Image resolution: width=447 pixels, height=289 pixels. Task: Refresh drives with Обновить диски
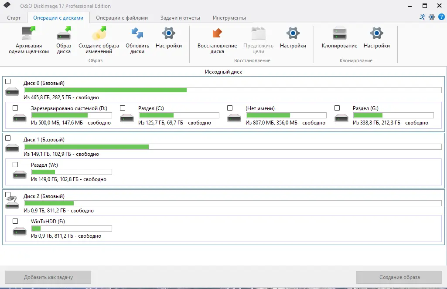137,40
